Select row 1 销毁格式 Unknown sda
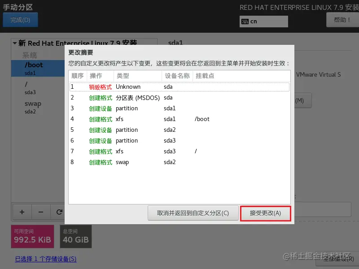Viewport: 359px width, 269px height. point(179,87)
